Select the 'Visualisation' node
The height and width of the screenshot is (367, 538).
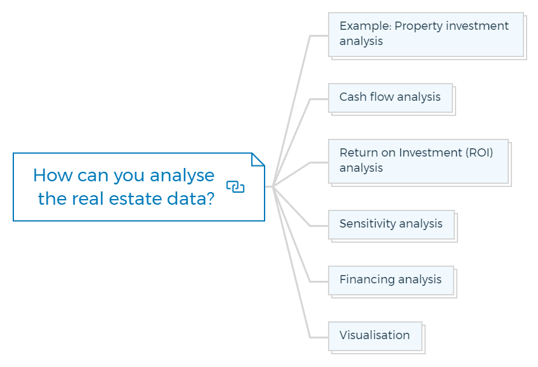point(376,336)
